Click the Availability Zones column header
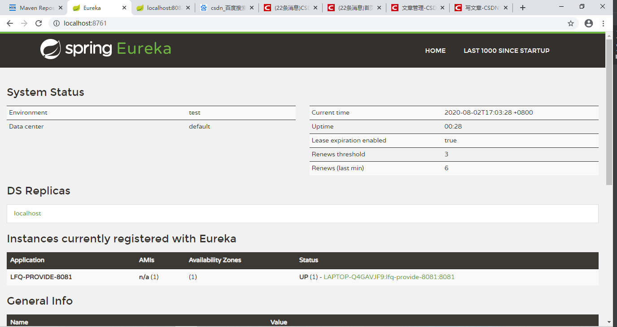617x327 pixels. 215,260
